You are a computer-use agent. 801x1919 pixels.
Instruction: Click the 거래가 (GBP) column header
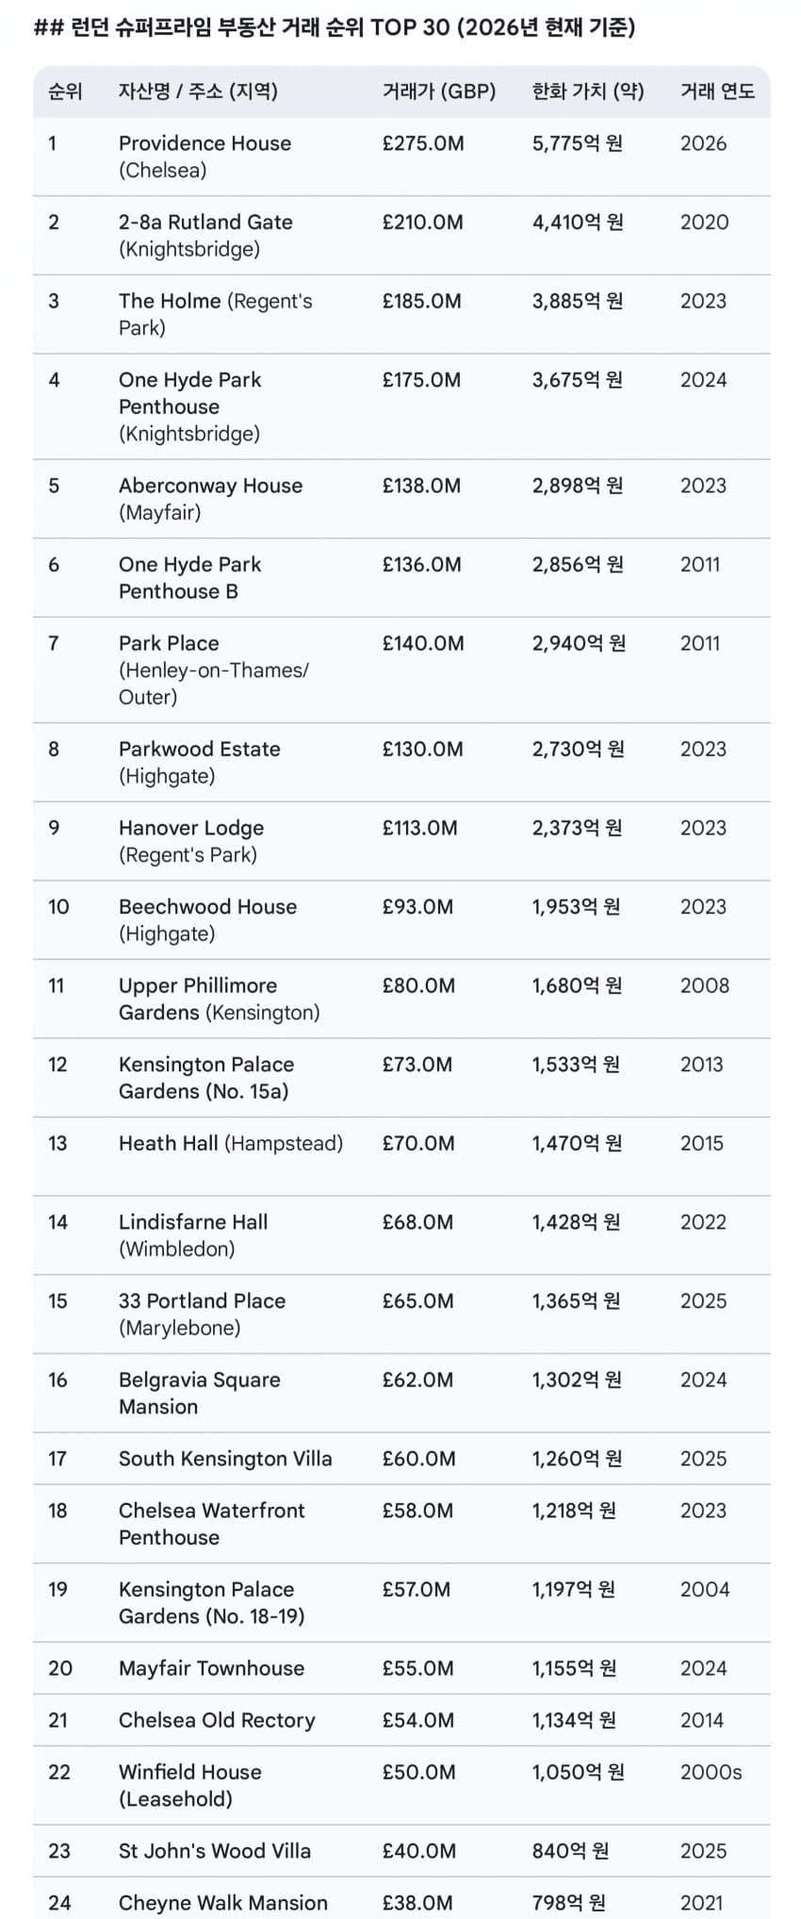[x=438, y=91]
